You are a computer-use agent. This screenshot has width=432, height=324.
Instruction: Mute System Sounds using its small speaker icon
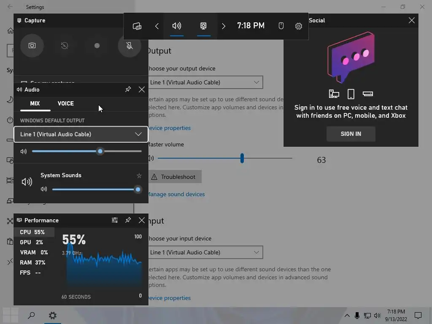click(x=44, y=189)
